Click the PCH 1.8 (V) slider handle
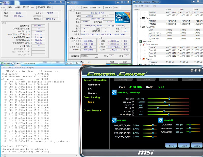203x157 pixels. point(158,108)
